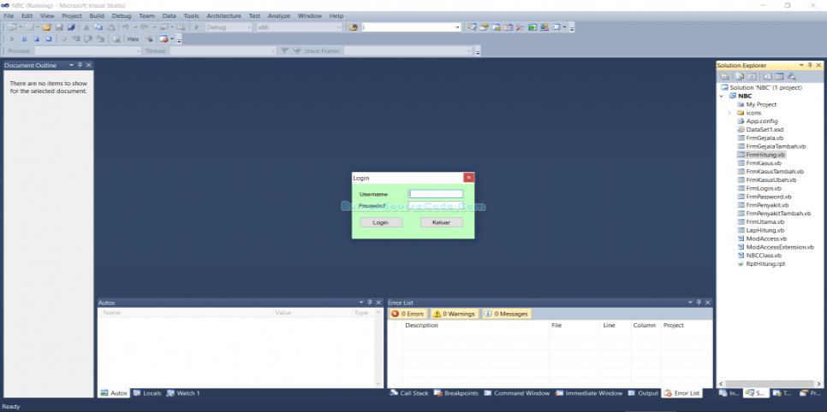Expand the icons folder in Solution Explorer
Viewport: 827px width, 412px height.
point(729,113)
